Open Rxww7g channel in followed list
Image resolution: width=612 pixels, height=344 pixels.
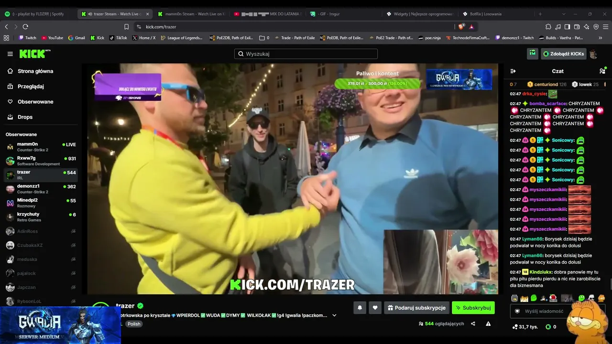[x=41, y=161]
